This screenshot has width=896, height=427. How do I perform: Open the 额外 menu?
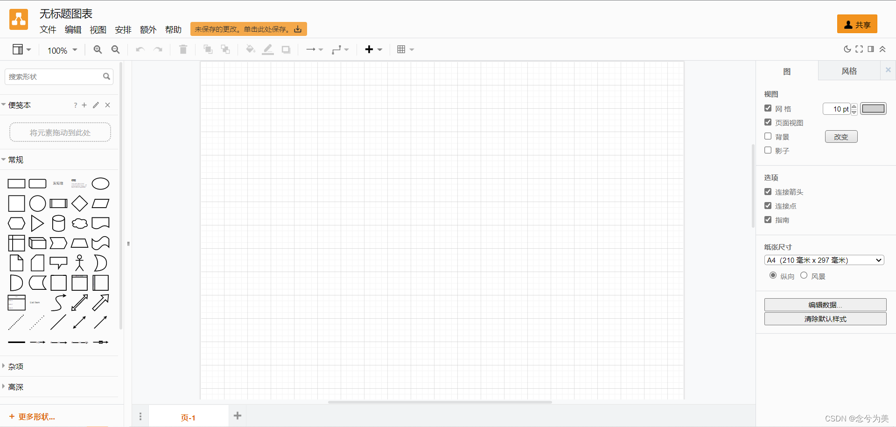[148, 29]
